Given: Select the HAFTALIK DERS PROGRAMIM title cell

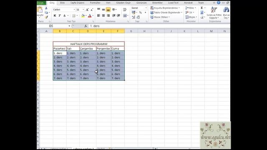Looking at the screenshot, I should [89, 44].
